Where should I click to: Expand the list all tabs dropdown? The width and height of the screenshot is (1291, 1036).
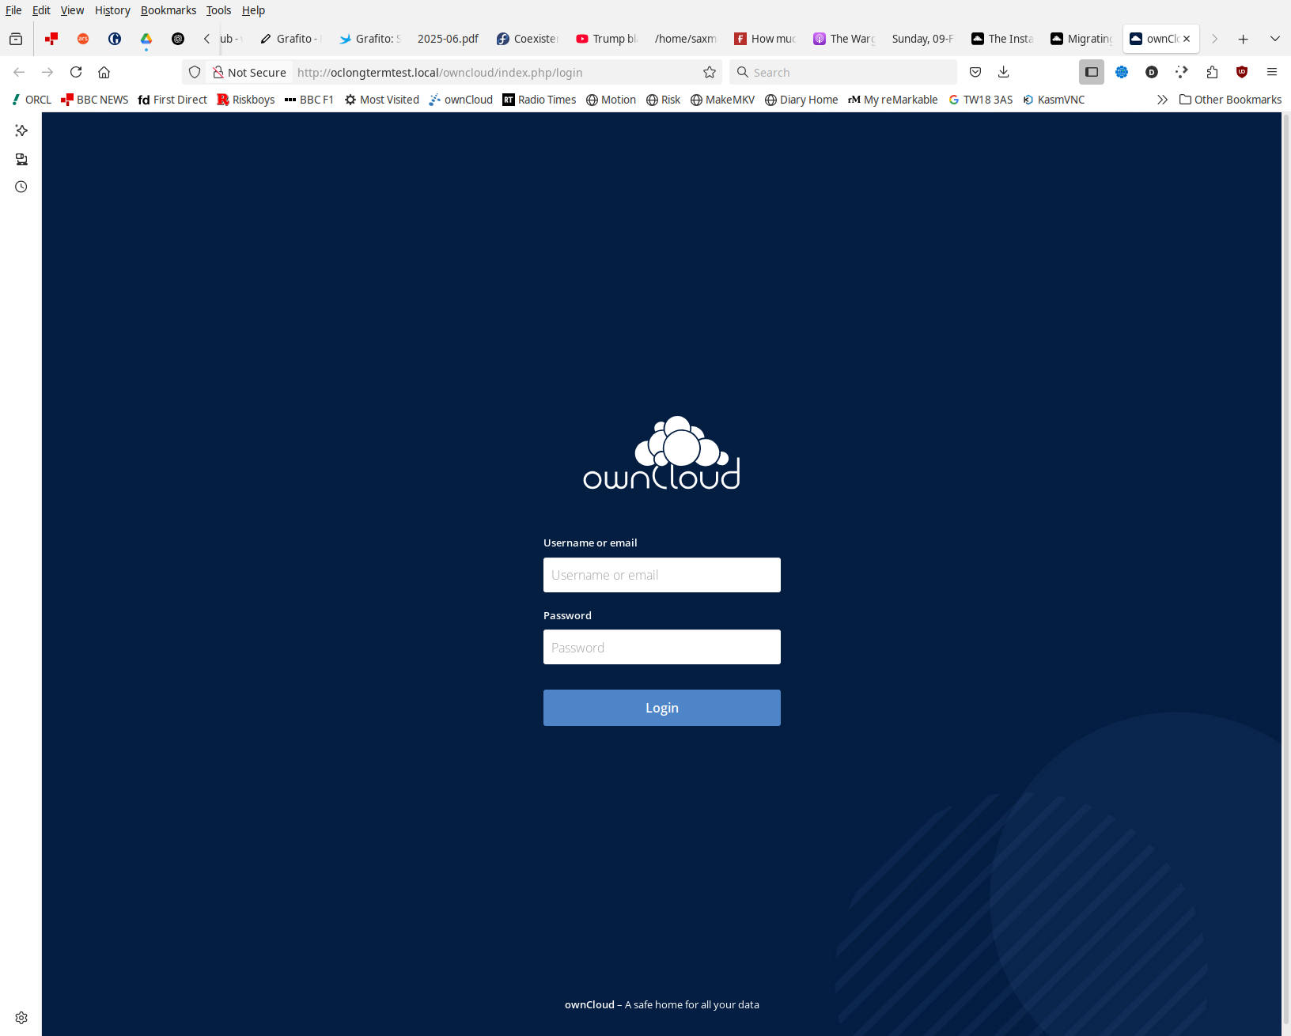click(x=1274, y=39)
